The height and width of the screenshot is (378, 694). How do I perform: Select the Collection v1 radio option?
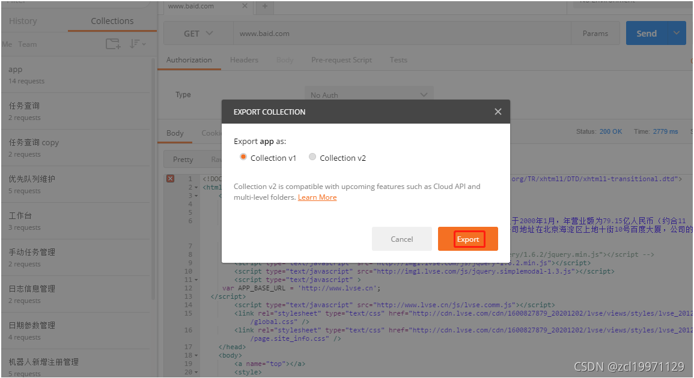click(243, 157)
